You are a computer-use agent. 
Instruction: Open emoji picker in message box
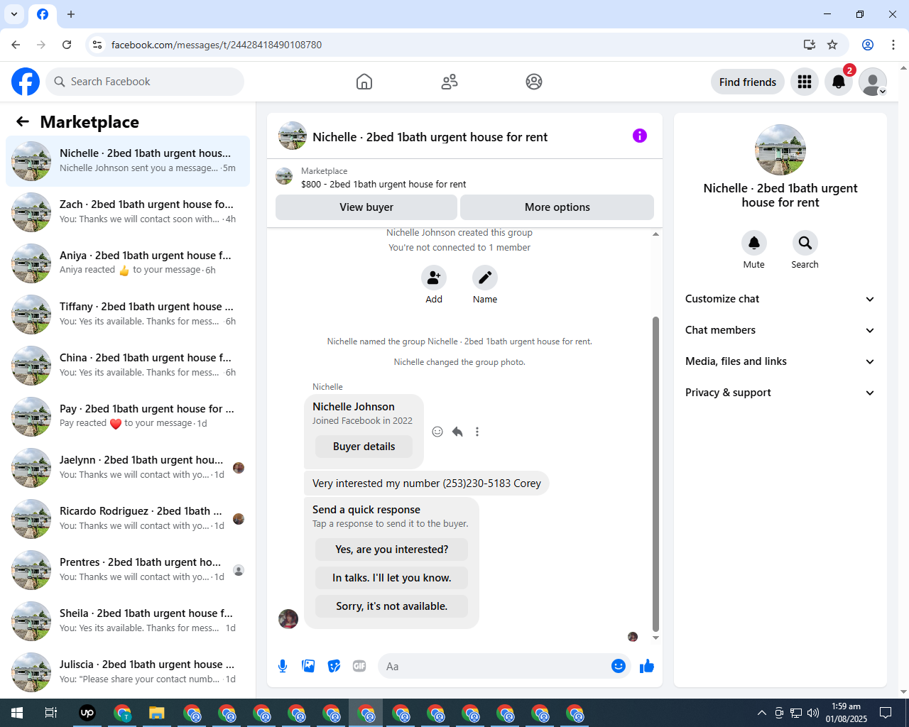point(619,666)
